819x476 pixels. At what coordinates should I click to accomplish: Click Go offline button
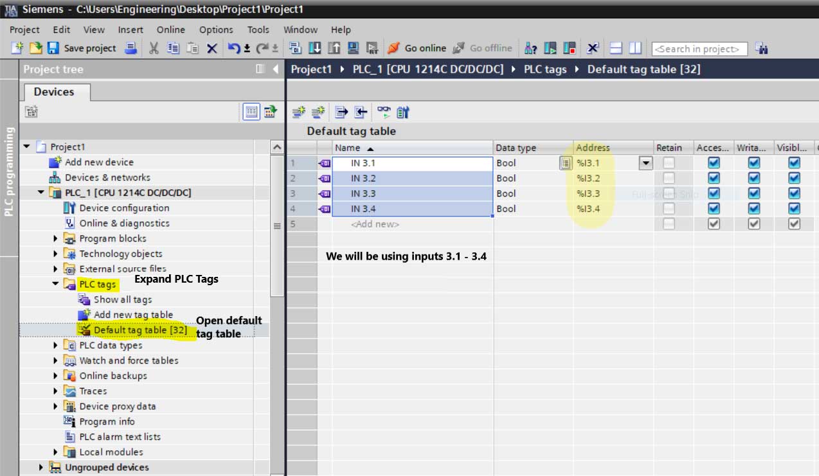tap(483, 48)
